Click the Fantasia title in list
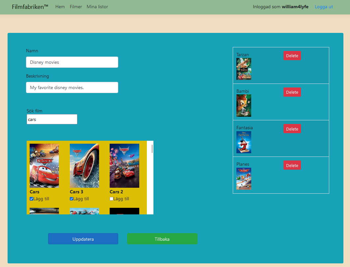The width and height of the screenshot is (350, 267). (245, 128)
